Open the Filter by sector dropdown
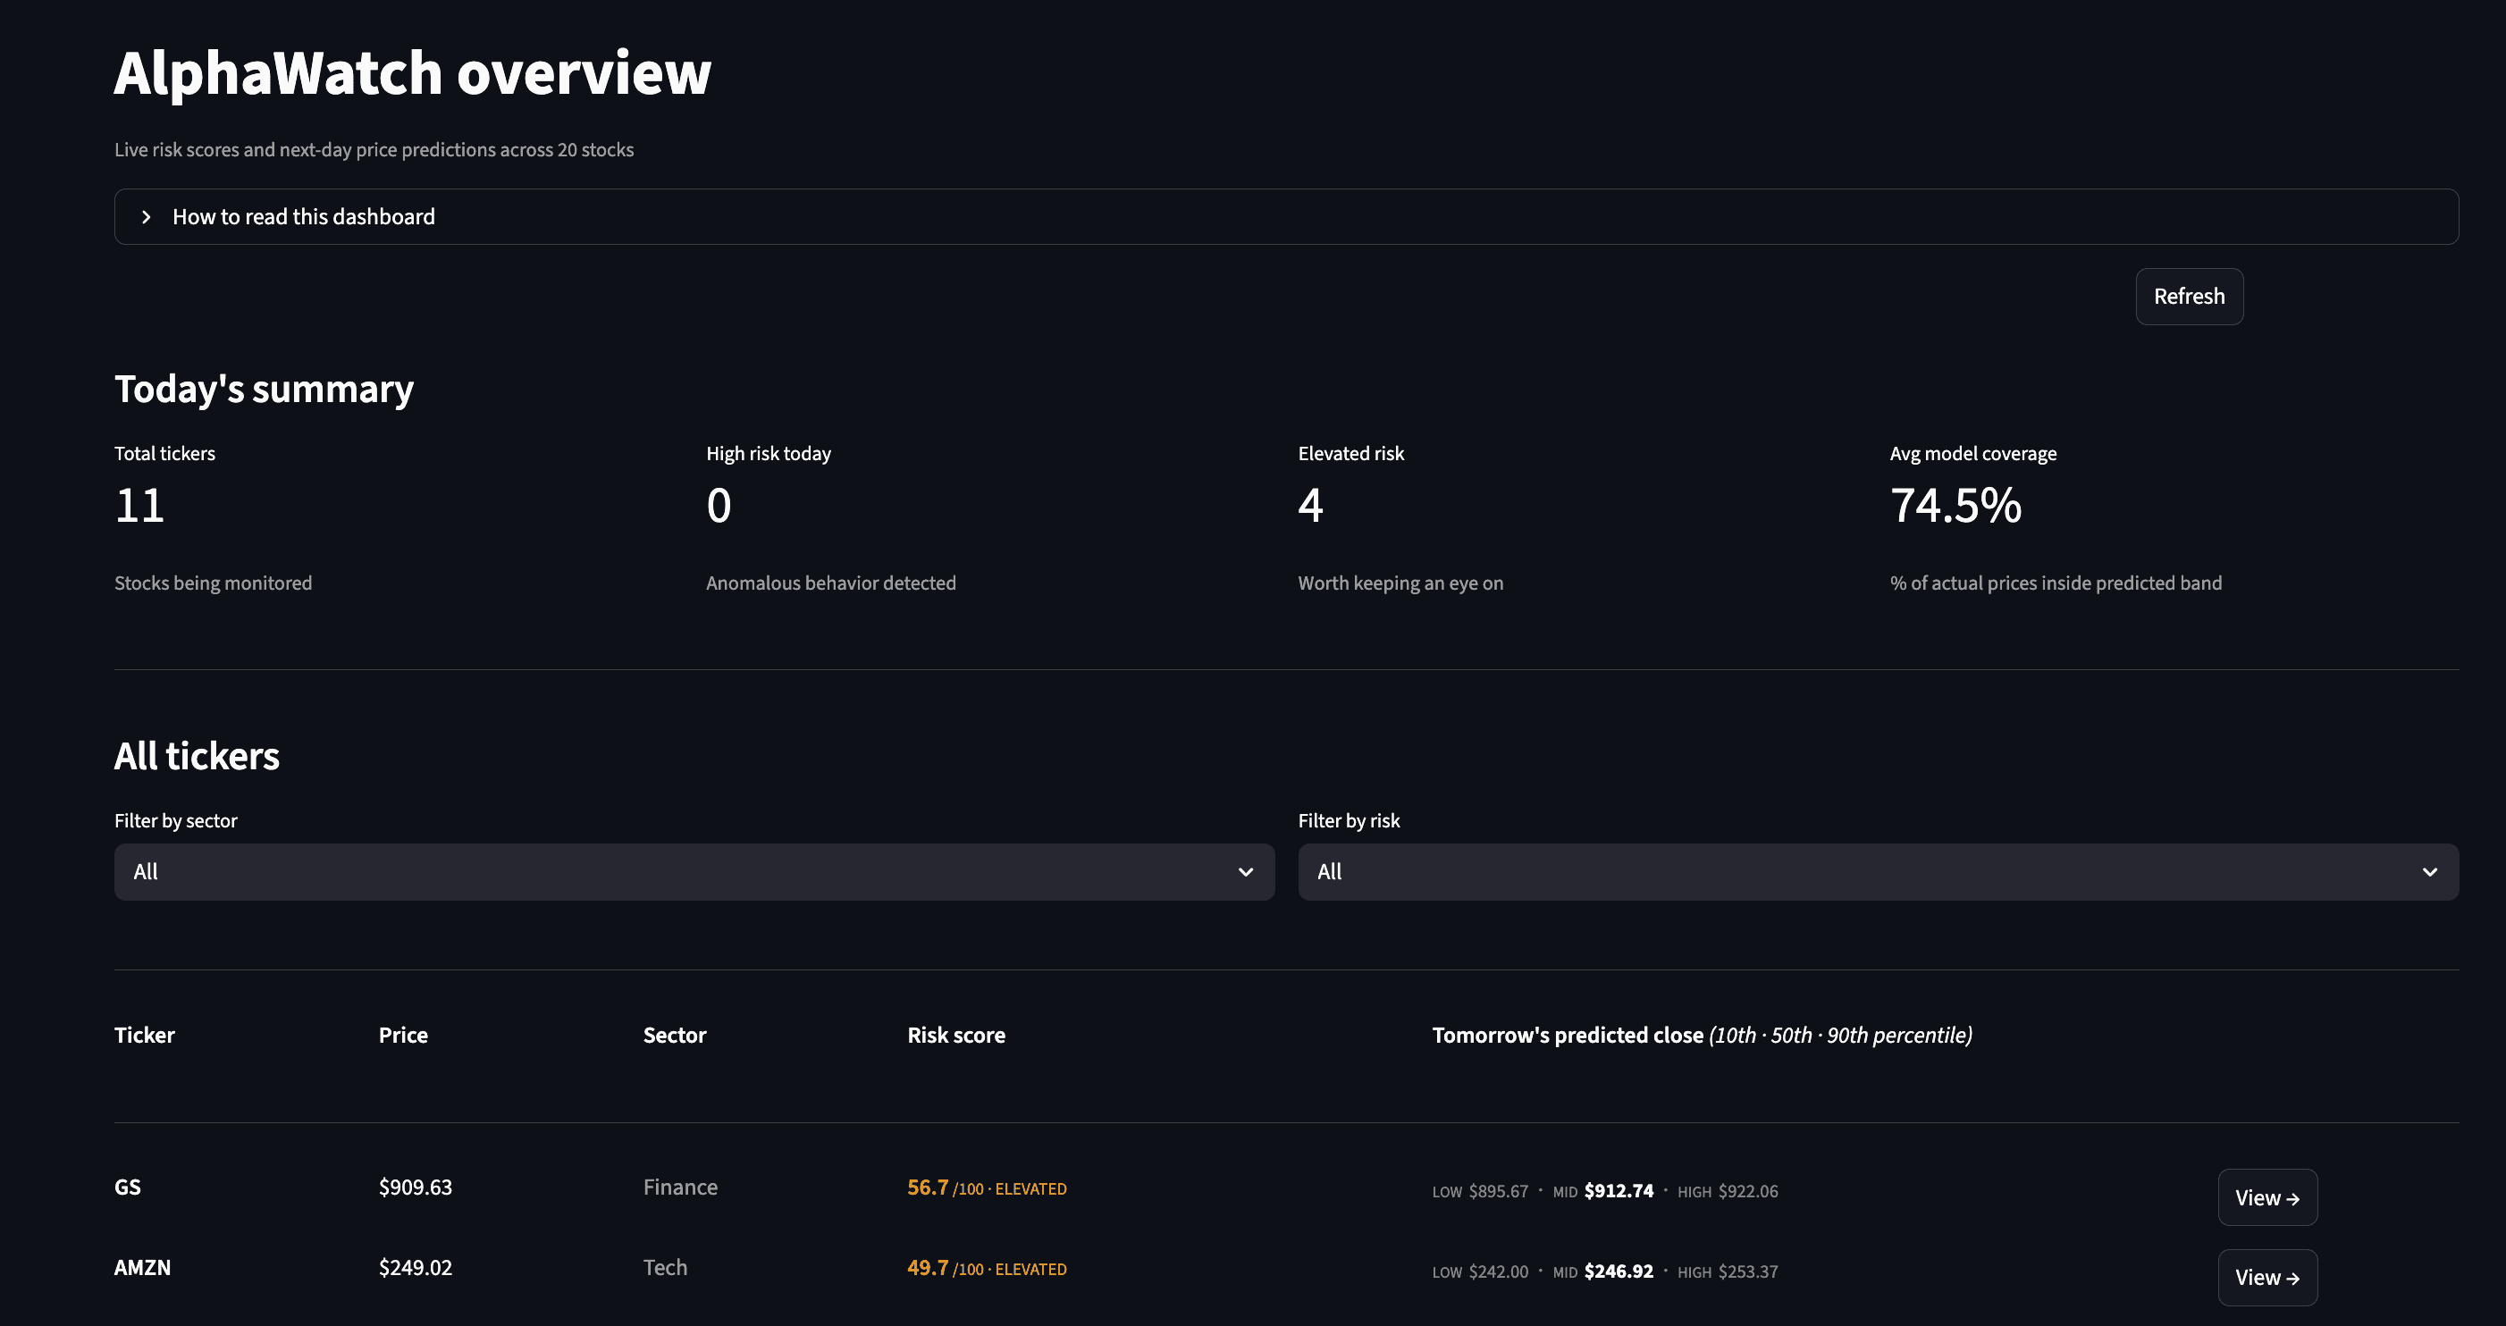Image resolution: width=2506 pixels, height=1326 pixels. [694, 872]
